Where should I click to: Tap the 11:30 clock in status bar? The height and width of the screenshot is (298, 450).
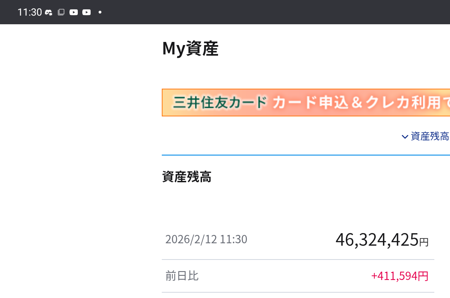(x=30, y=12)
